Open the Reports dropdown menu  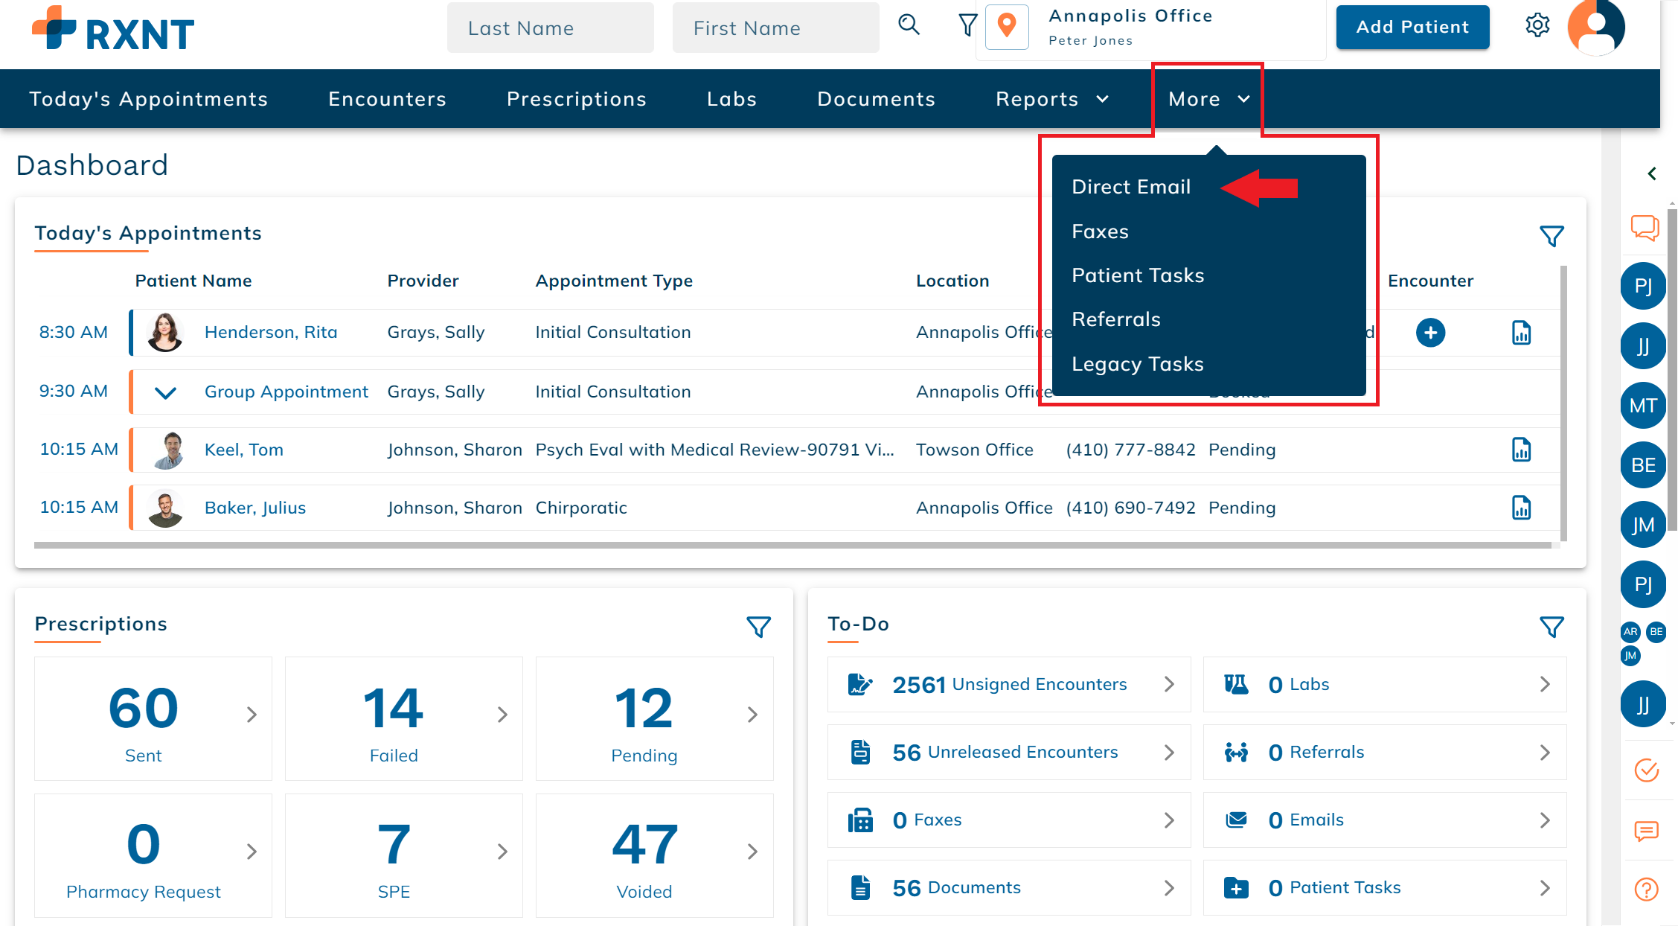[1051, 99]
